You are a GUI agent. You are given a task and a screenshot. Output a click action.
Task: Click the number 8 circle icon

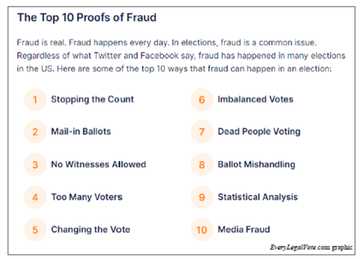(202, 165)
